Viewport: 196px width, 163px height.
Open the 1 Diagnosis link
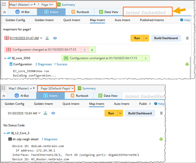pos(49,139)
